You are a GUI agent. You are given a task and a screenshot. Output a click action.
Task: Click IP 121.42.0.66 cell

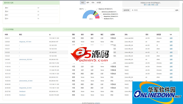coord(53,56)
